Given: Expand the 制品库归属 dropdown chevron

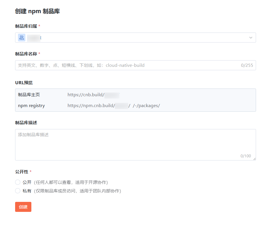Looking at the screenshot, I should (251, 38).
